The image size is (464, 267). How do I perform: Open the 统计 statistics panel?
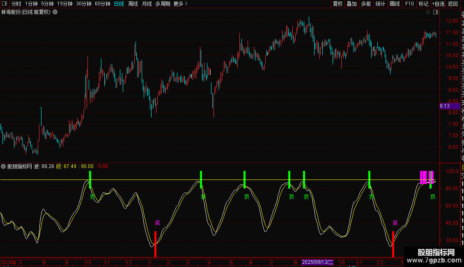point(380,4)
